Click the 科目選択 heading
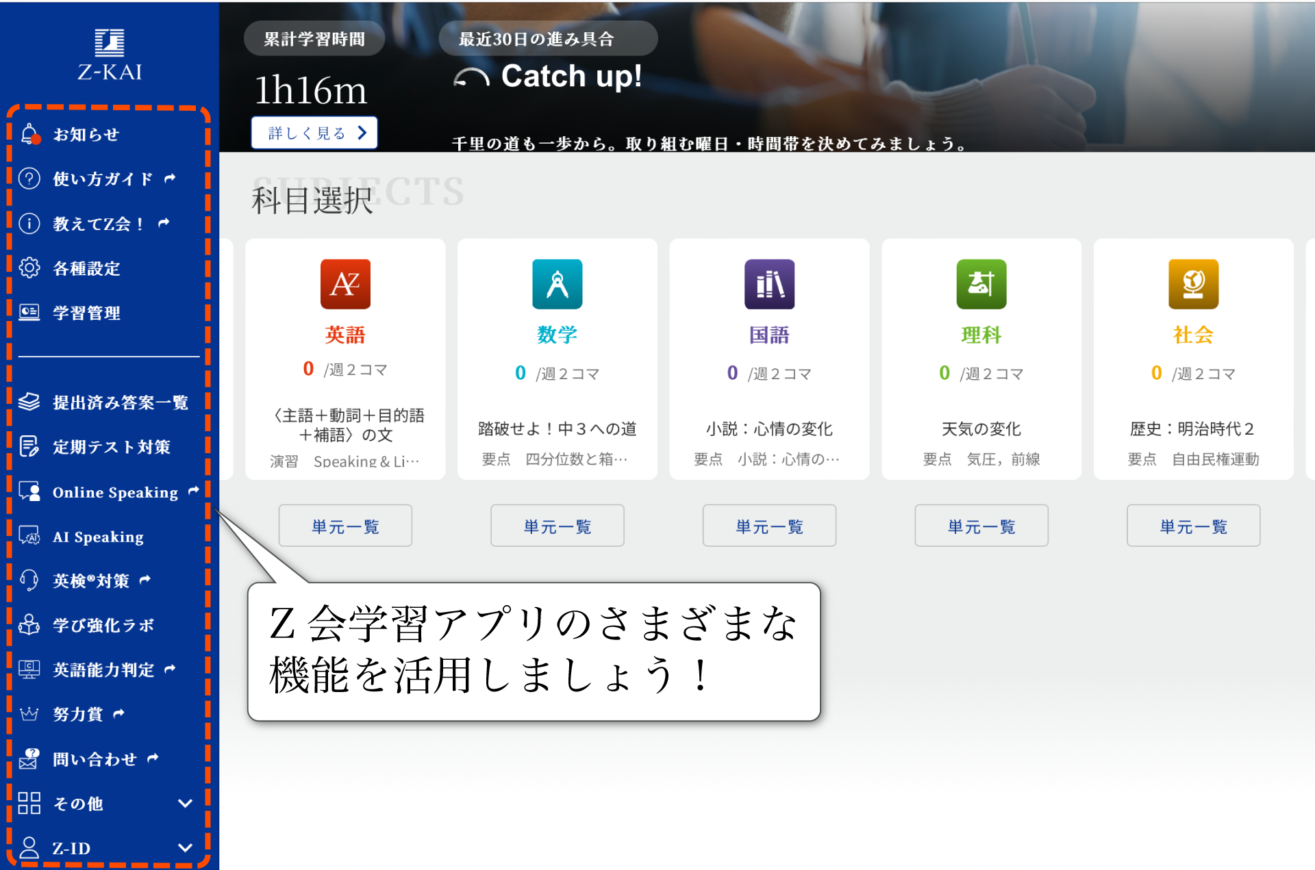 coord(312,201)
